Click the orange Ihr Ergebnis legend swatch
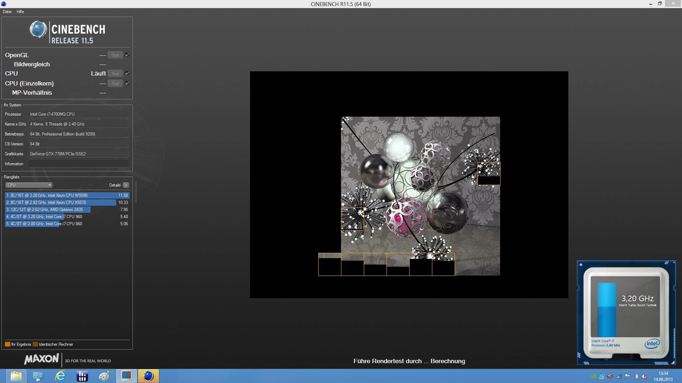The height and width of the screenshot is (383, 682). tap(7, 344)
